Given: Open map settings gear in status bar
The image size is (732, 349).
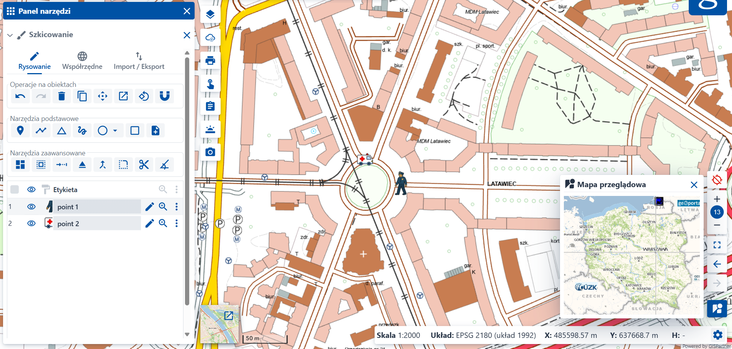Looking at the screenshot, I should pos(718,335).
